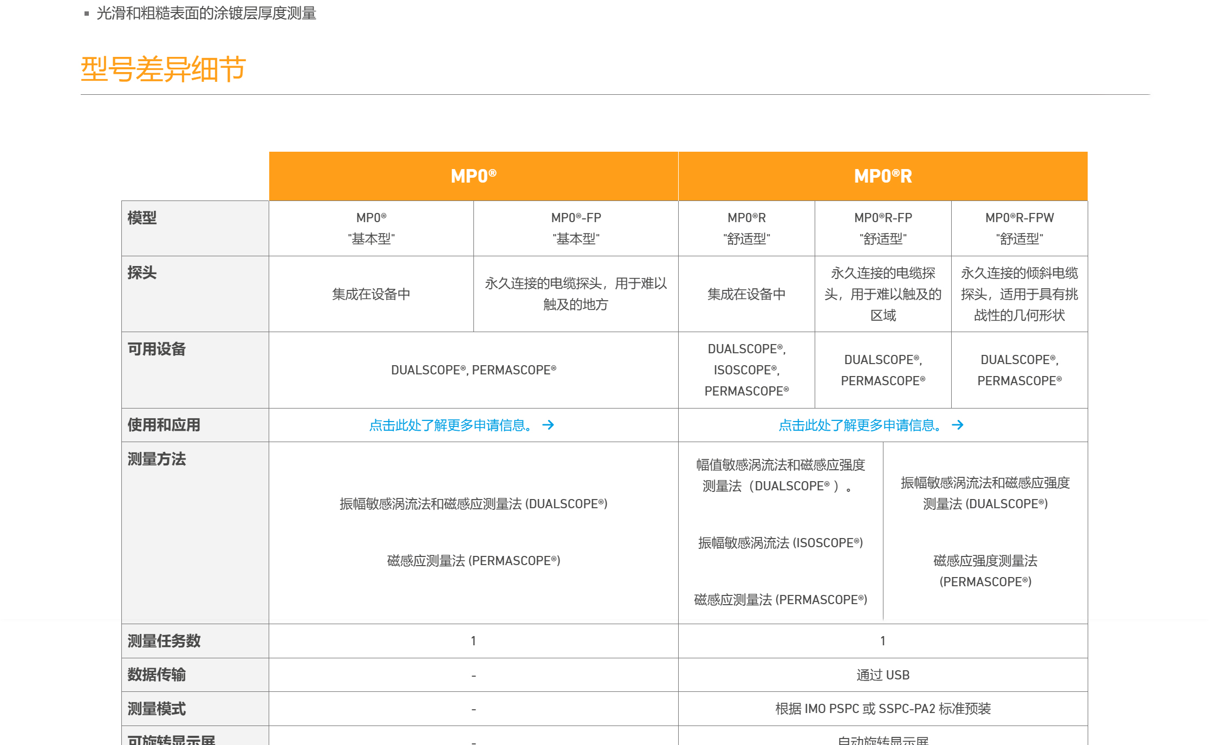The image size is (1222, 745).
Task: Click the MP0®R "舒适型" model cell
Action: [x=746, y=228]
